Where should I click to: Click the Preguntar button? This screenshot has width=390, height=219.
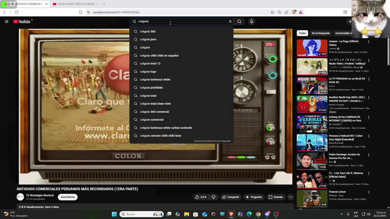tap(254, 197)
